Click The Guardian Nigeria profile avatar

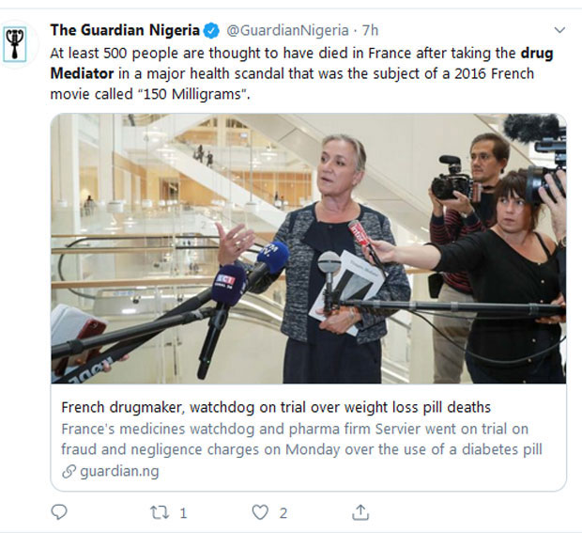click(x=16, y=42)
